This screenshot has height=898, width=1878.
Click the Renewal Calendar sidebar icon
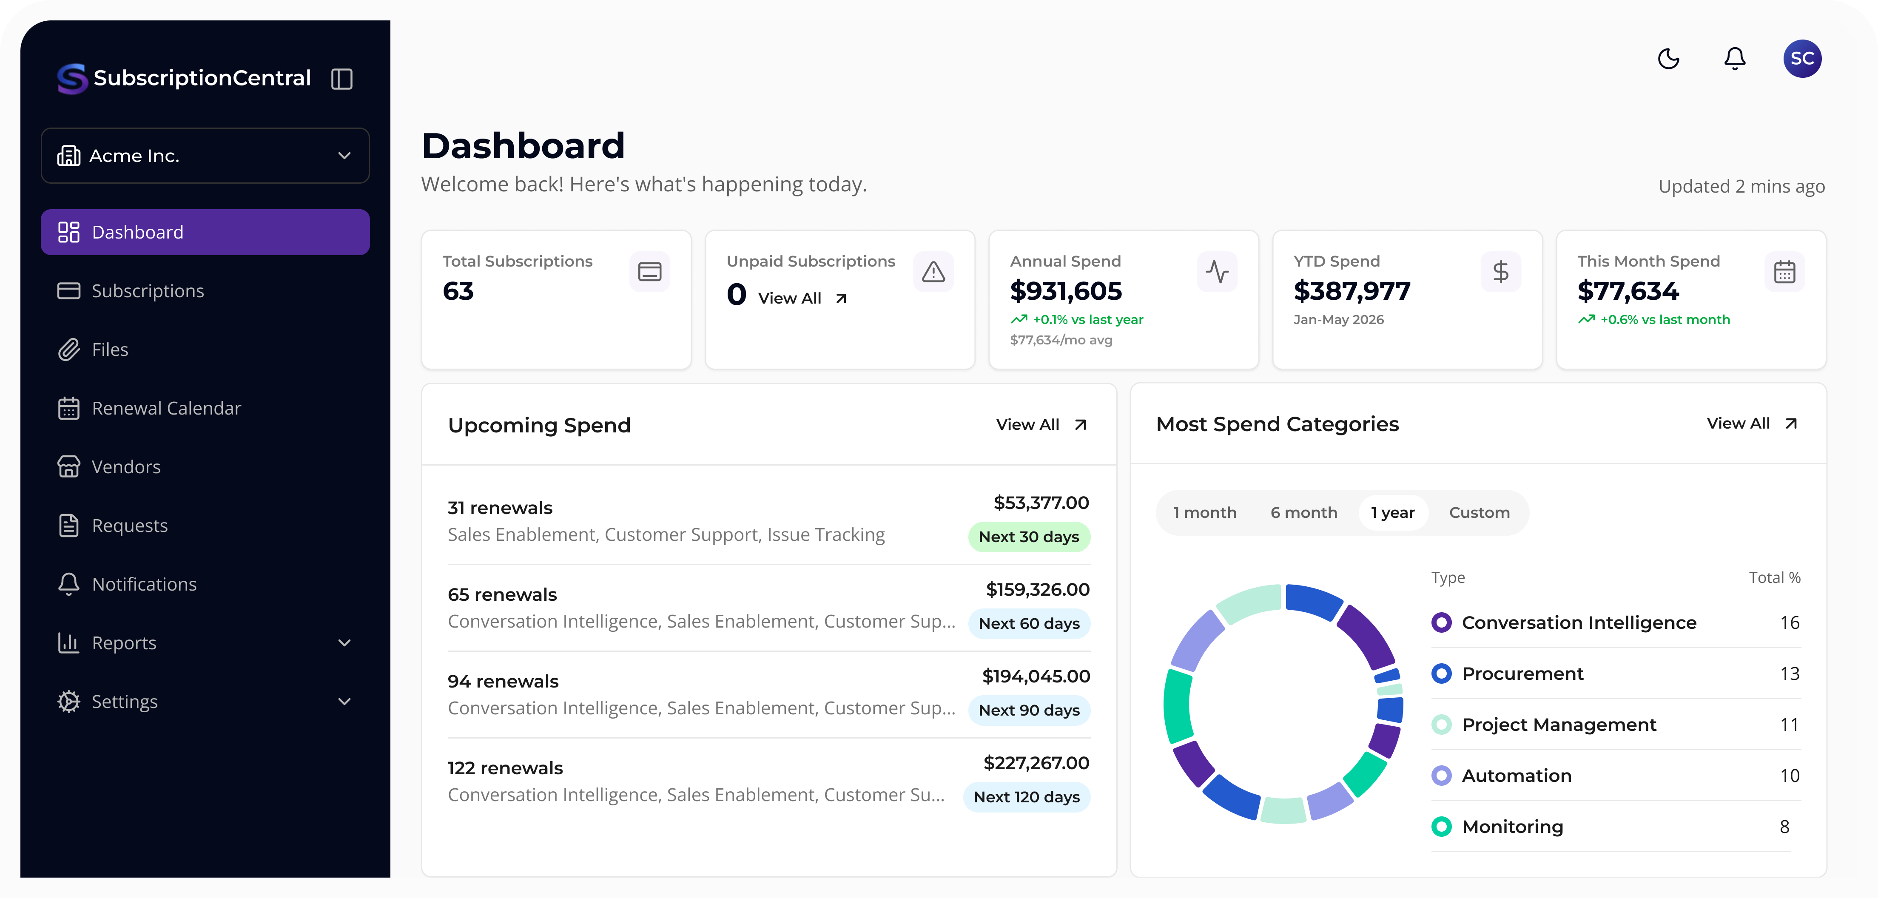tap(68, 408)
